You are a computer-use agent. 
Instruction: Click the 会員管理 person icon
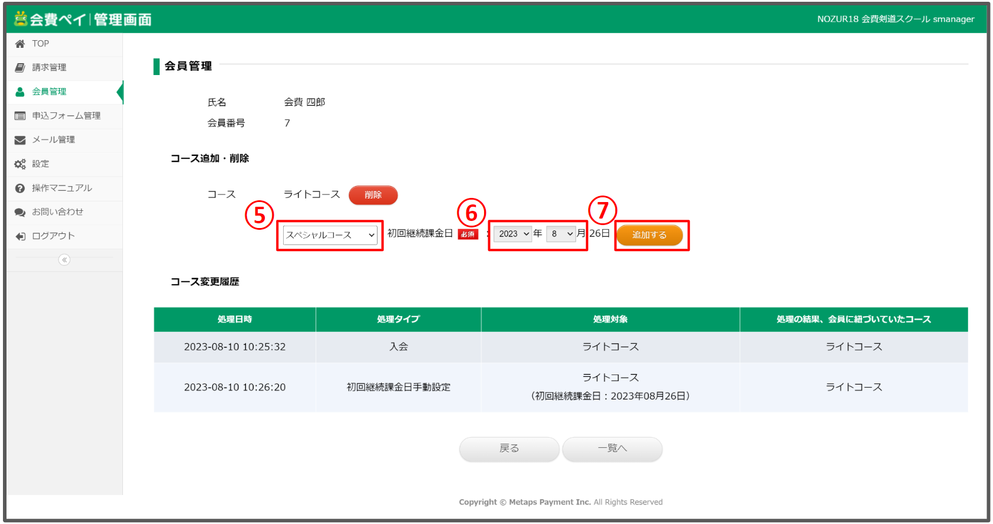tap(20, 92)
